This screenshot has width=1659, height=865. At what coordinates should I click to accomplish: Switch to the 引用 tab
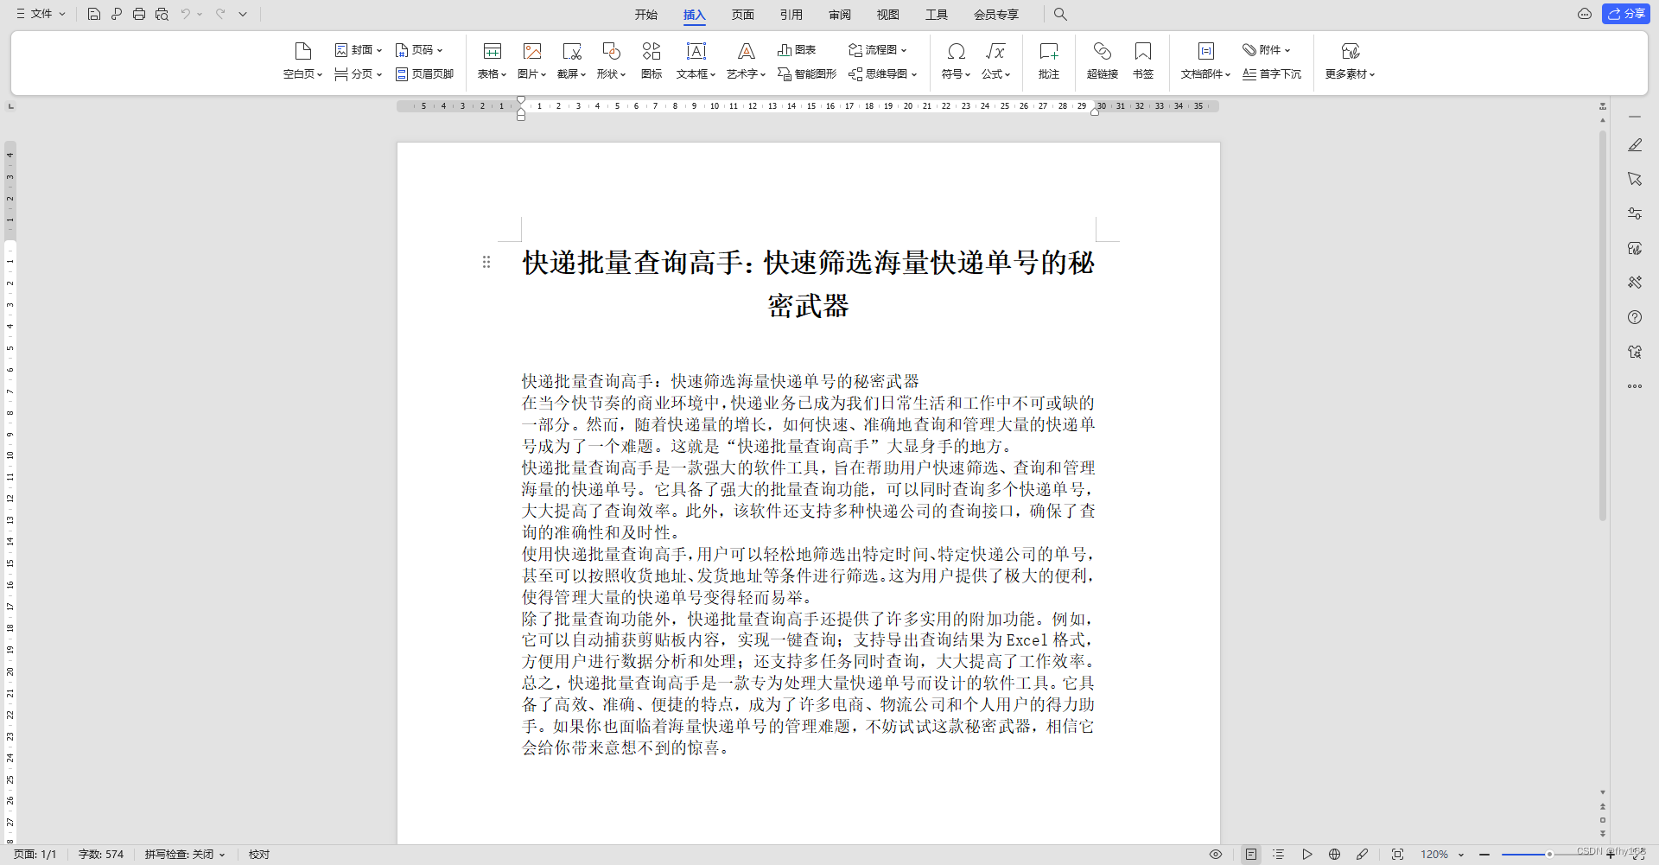point(791,15)
